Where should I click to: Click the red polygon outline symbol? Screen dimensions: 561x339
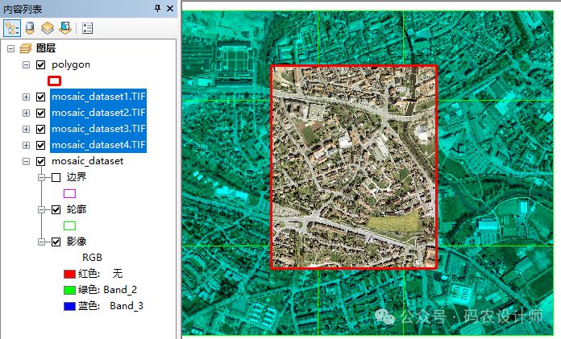(x=55, y=81)
